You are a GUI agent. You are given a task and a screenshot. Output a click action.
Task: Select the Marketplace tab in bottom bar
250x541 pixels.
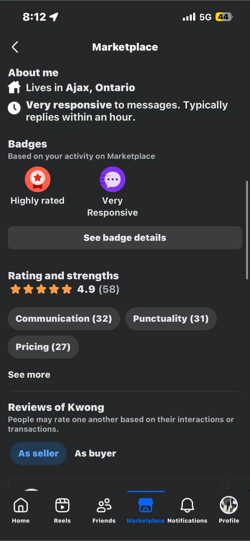145,510
